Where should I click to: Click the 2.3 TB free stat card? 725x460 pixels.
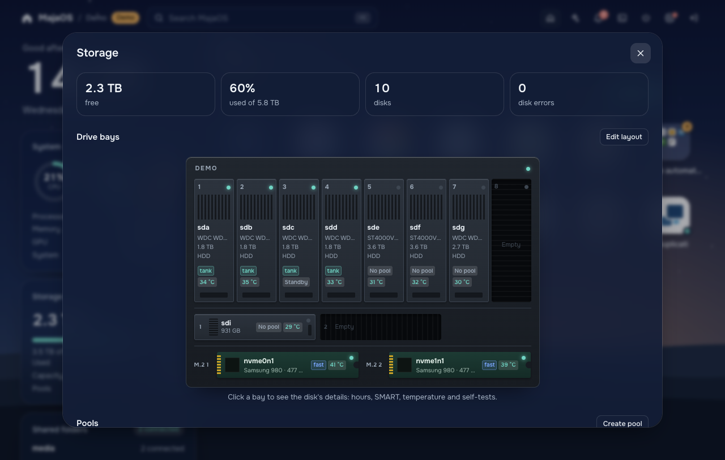tap(146, 94)
